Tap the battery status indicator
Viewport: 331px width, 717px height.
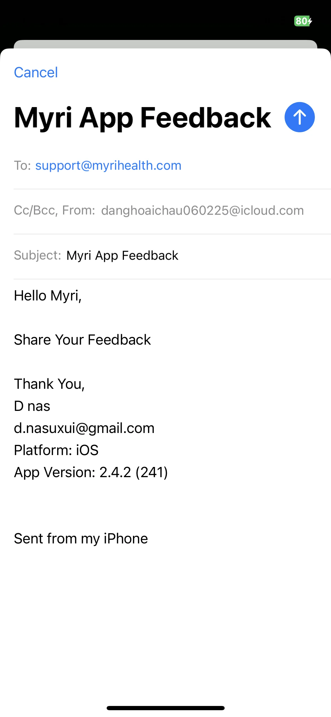pyautogui.click(x=303, y=21)
